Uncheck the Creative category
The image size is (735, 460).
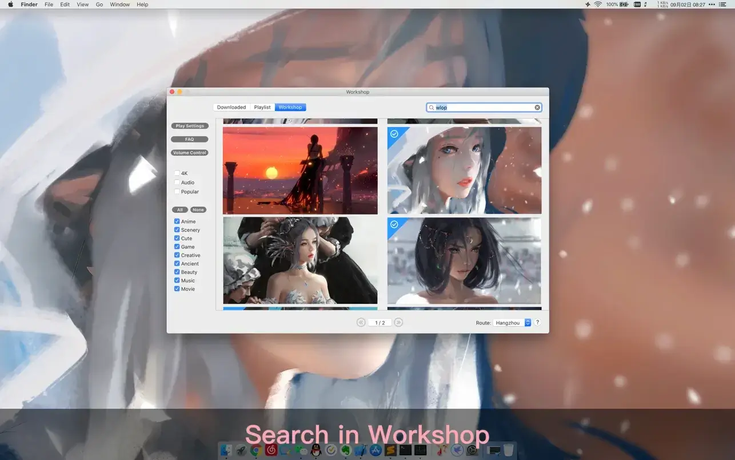coord(177,255)
